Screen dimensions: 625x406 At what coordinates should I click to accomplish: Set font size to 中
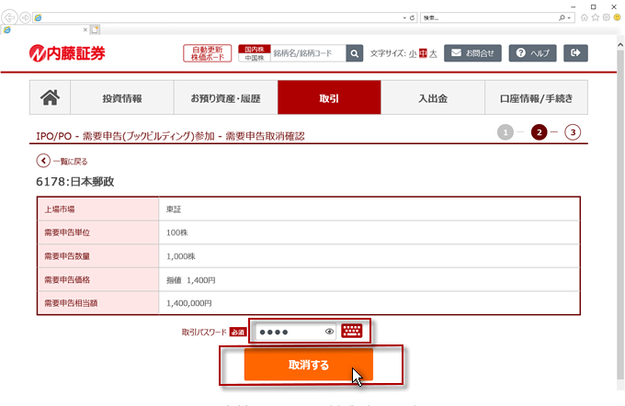[423, 53]
